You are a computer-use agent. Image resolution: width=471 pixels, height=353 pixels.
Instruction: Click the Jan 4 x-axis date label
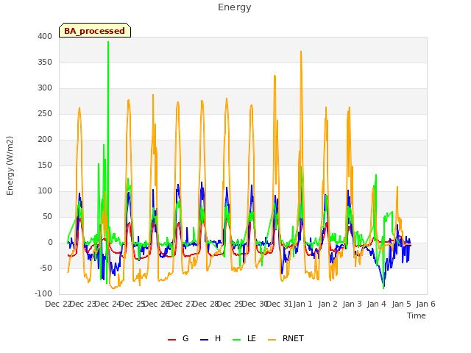[377, 304]
